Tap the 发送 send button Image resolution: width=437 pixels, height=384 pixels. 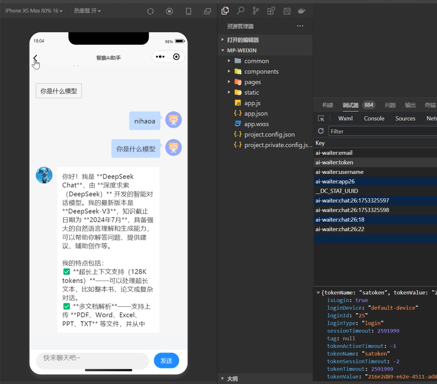click(x=166, y=360)
